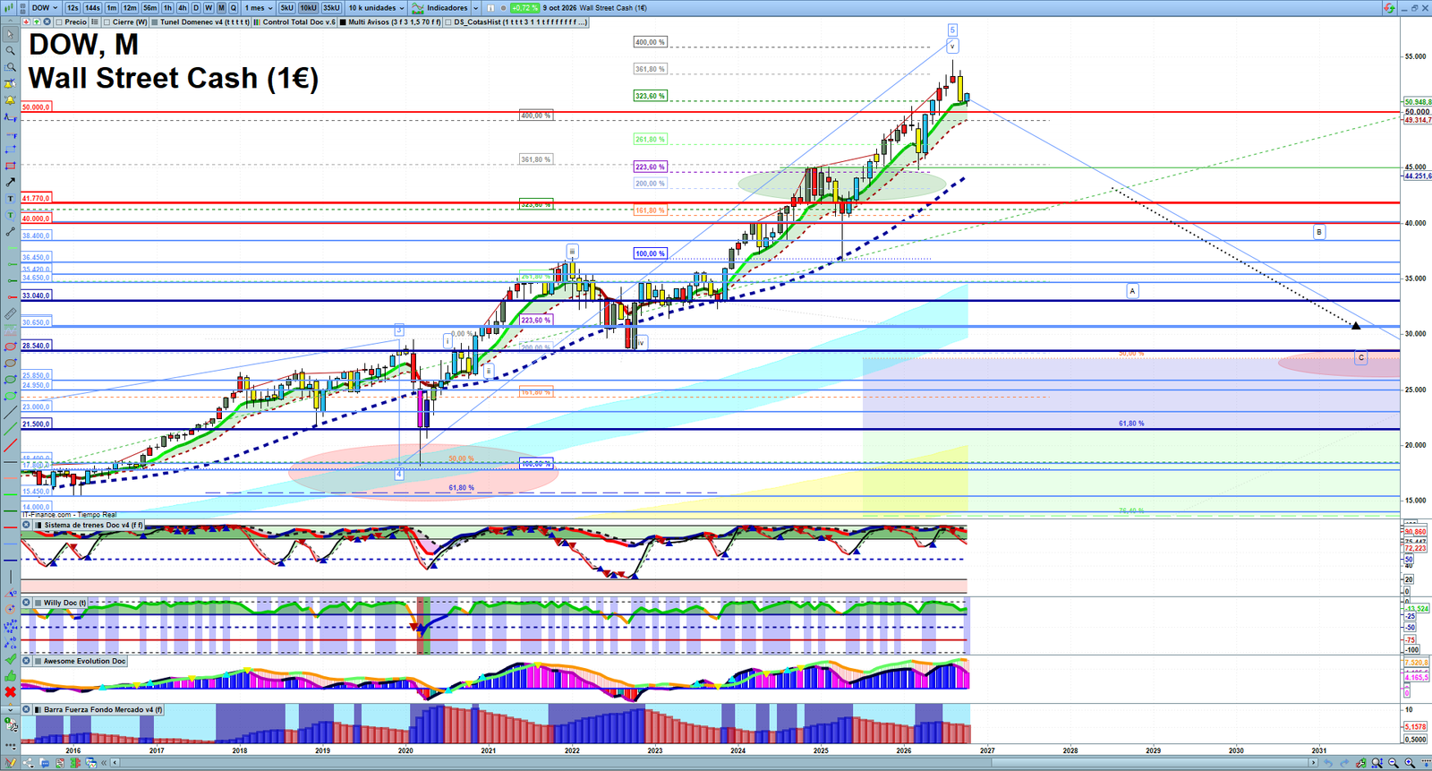
Task: Click the 5kU units button
Action: (x=286, y=8)
